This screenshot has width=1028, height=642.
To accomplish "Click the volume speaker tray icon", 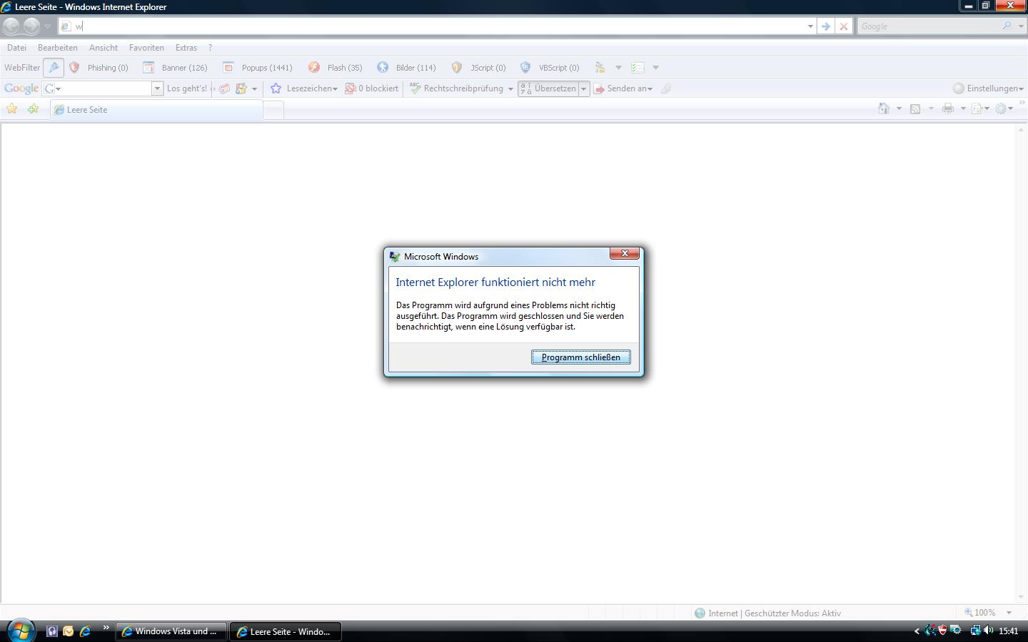I will click(989, 631).
